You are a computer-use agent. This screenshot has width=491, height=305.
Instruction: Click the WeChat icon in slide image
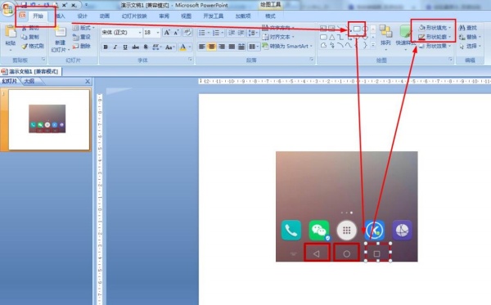pyautogui.click(x=319, y=231)
